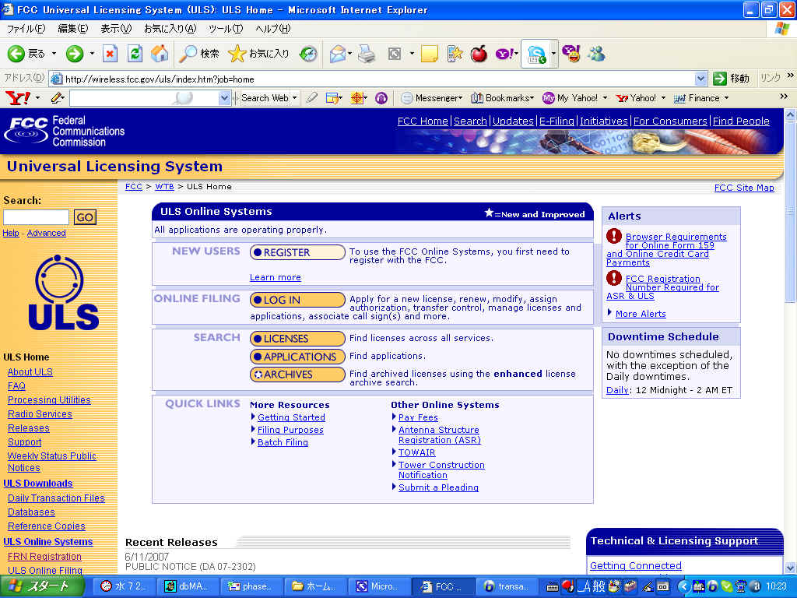797x598 pixels.
Task: Open the address bar dropdown arrow
Action: (700, 79)
